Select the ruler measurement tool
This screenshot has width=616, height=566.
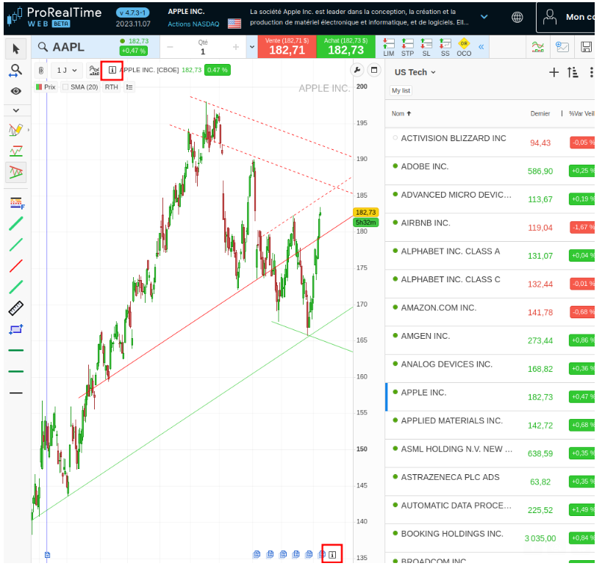pyautogui.click(x=15, y=308)
